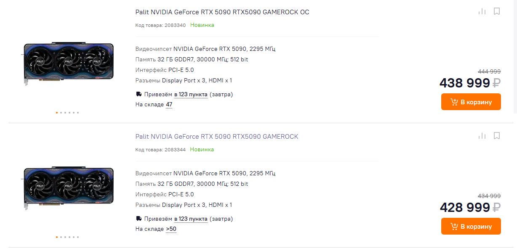This screenshot has width=517, height=251.
Task: Click delivery truck icon on first card
Action: point(139,94)
